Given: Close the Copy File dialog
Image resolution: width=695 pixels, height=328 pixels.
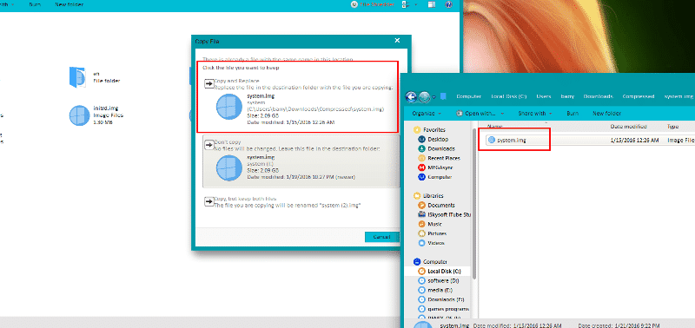Looking at the screenshot, I should [397, 41].
